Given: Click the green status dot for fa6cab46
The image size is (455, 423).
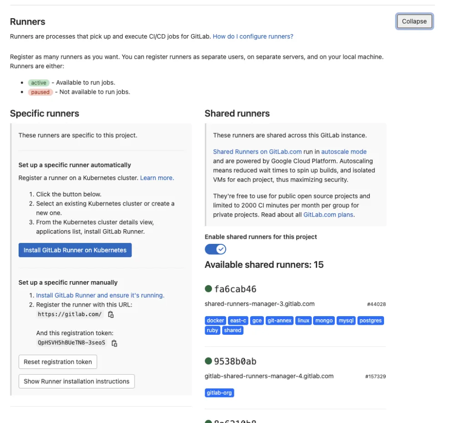Looking at the screenshot, I should [x=208, y=289].
